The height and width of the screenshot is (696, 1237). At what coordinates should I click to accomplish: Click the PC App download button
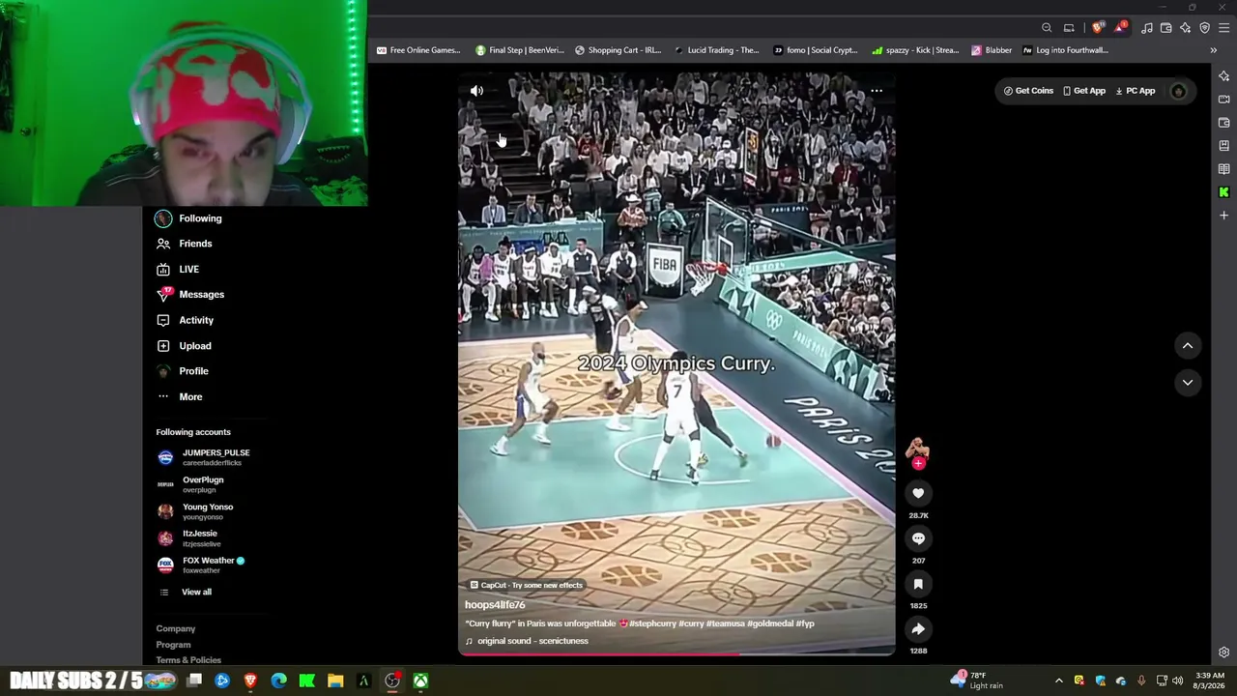coord(1136,91)
